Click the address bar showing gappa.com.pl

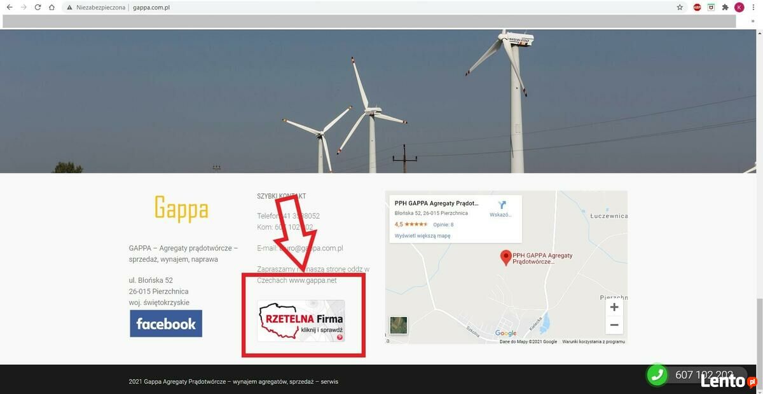point(381,8)
